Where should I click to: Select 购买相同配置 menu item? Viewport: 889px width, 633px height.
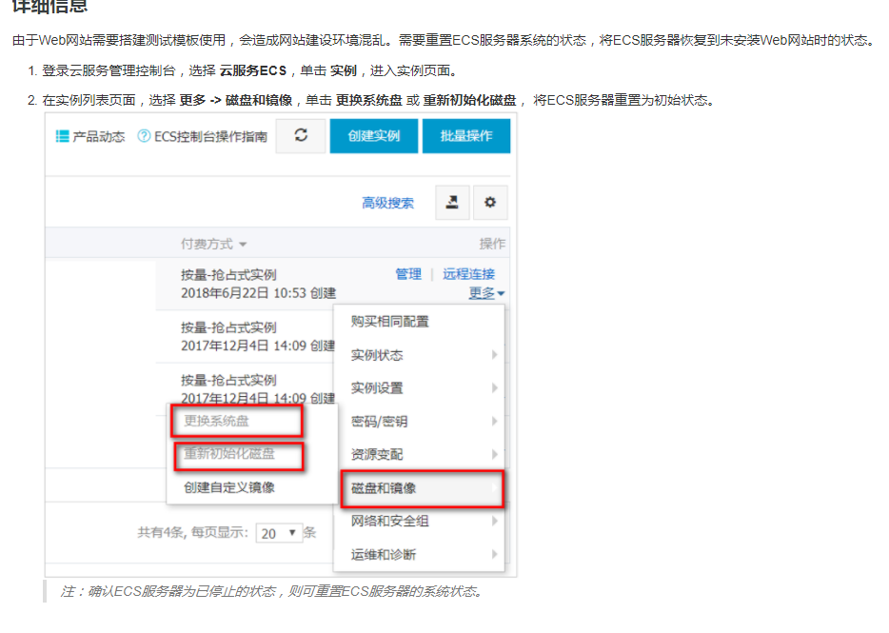(419, 322)
